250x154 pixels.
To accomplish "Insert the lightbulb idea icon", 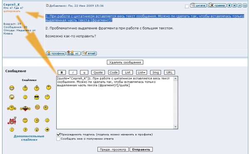I will pyautogui.click(x=37, y=130).
